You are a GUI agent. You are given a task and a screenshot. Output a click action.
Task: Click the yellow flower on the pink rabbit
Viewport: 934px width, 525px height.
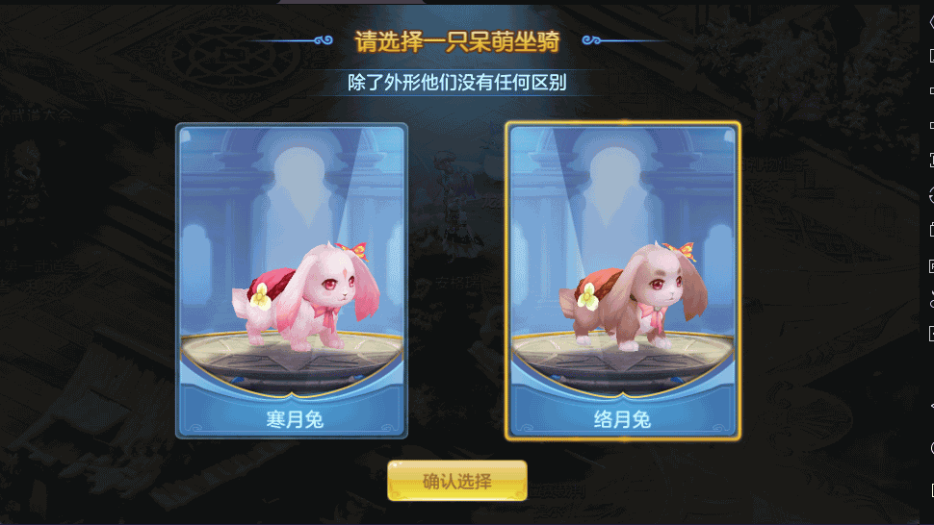point(260,295)
